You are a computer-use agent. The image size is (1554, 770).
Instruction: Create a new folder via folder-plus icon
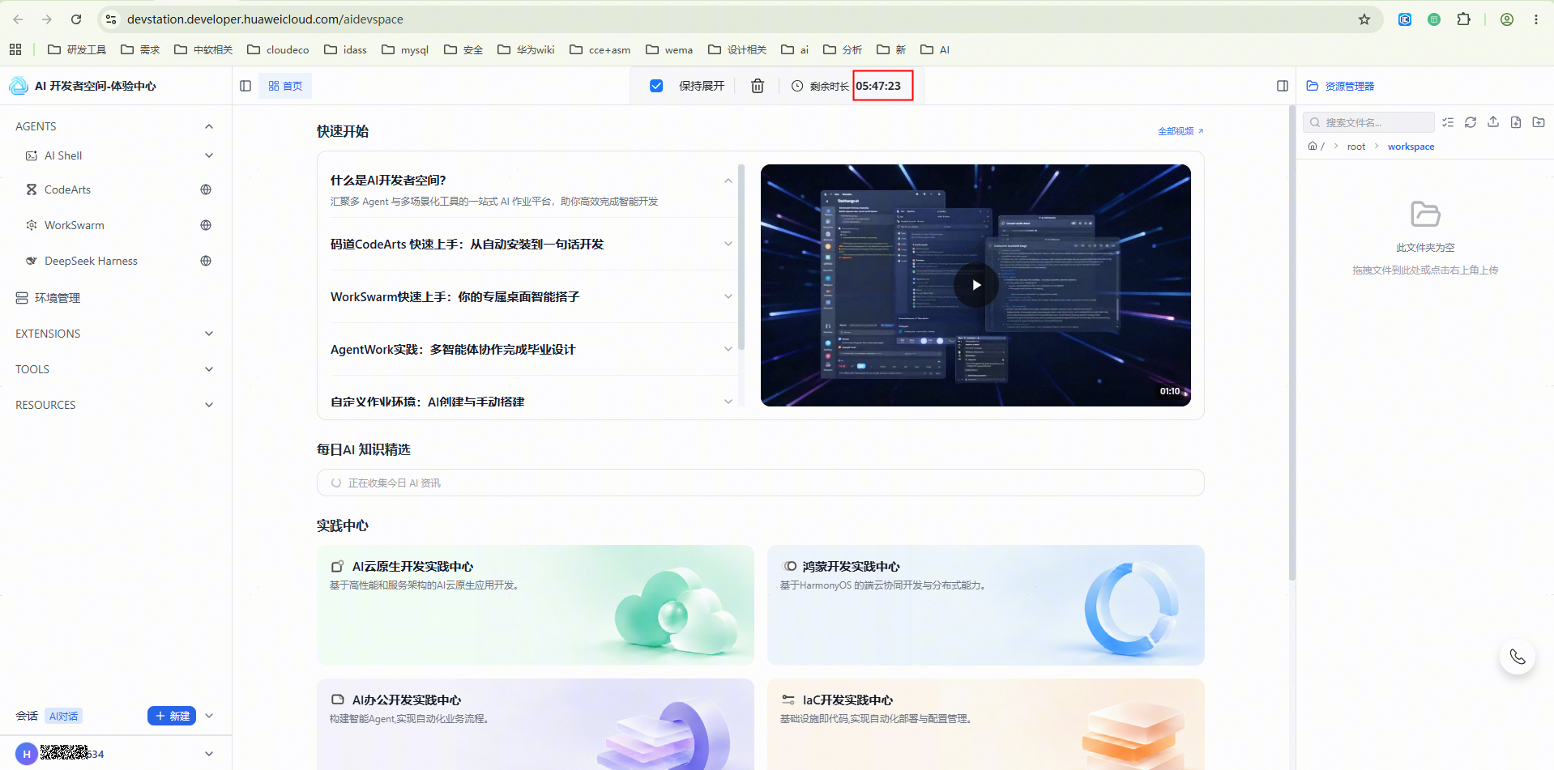[1539, 122]
